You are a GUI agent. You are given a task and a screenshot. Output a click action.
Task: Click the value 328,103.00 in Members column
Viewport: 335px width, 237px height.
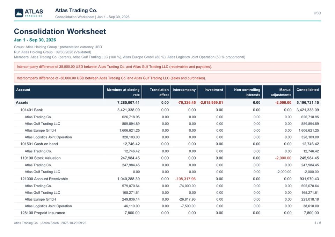(x=131, y=137)
